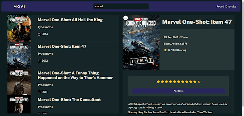Click the large Item 47 poster image
This screenshot has width=244, height=116.
click(x=141, y=42)
